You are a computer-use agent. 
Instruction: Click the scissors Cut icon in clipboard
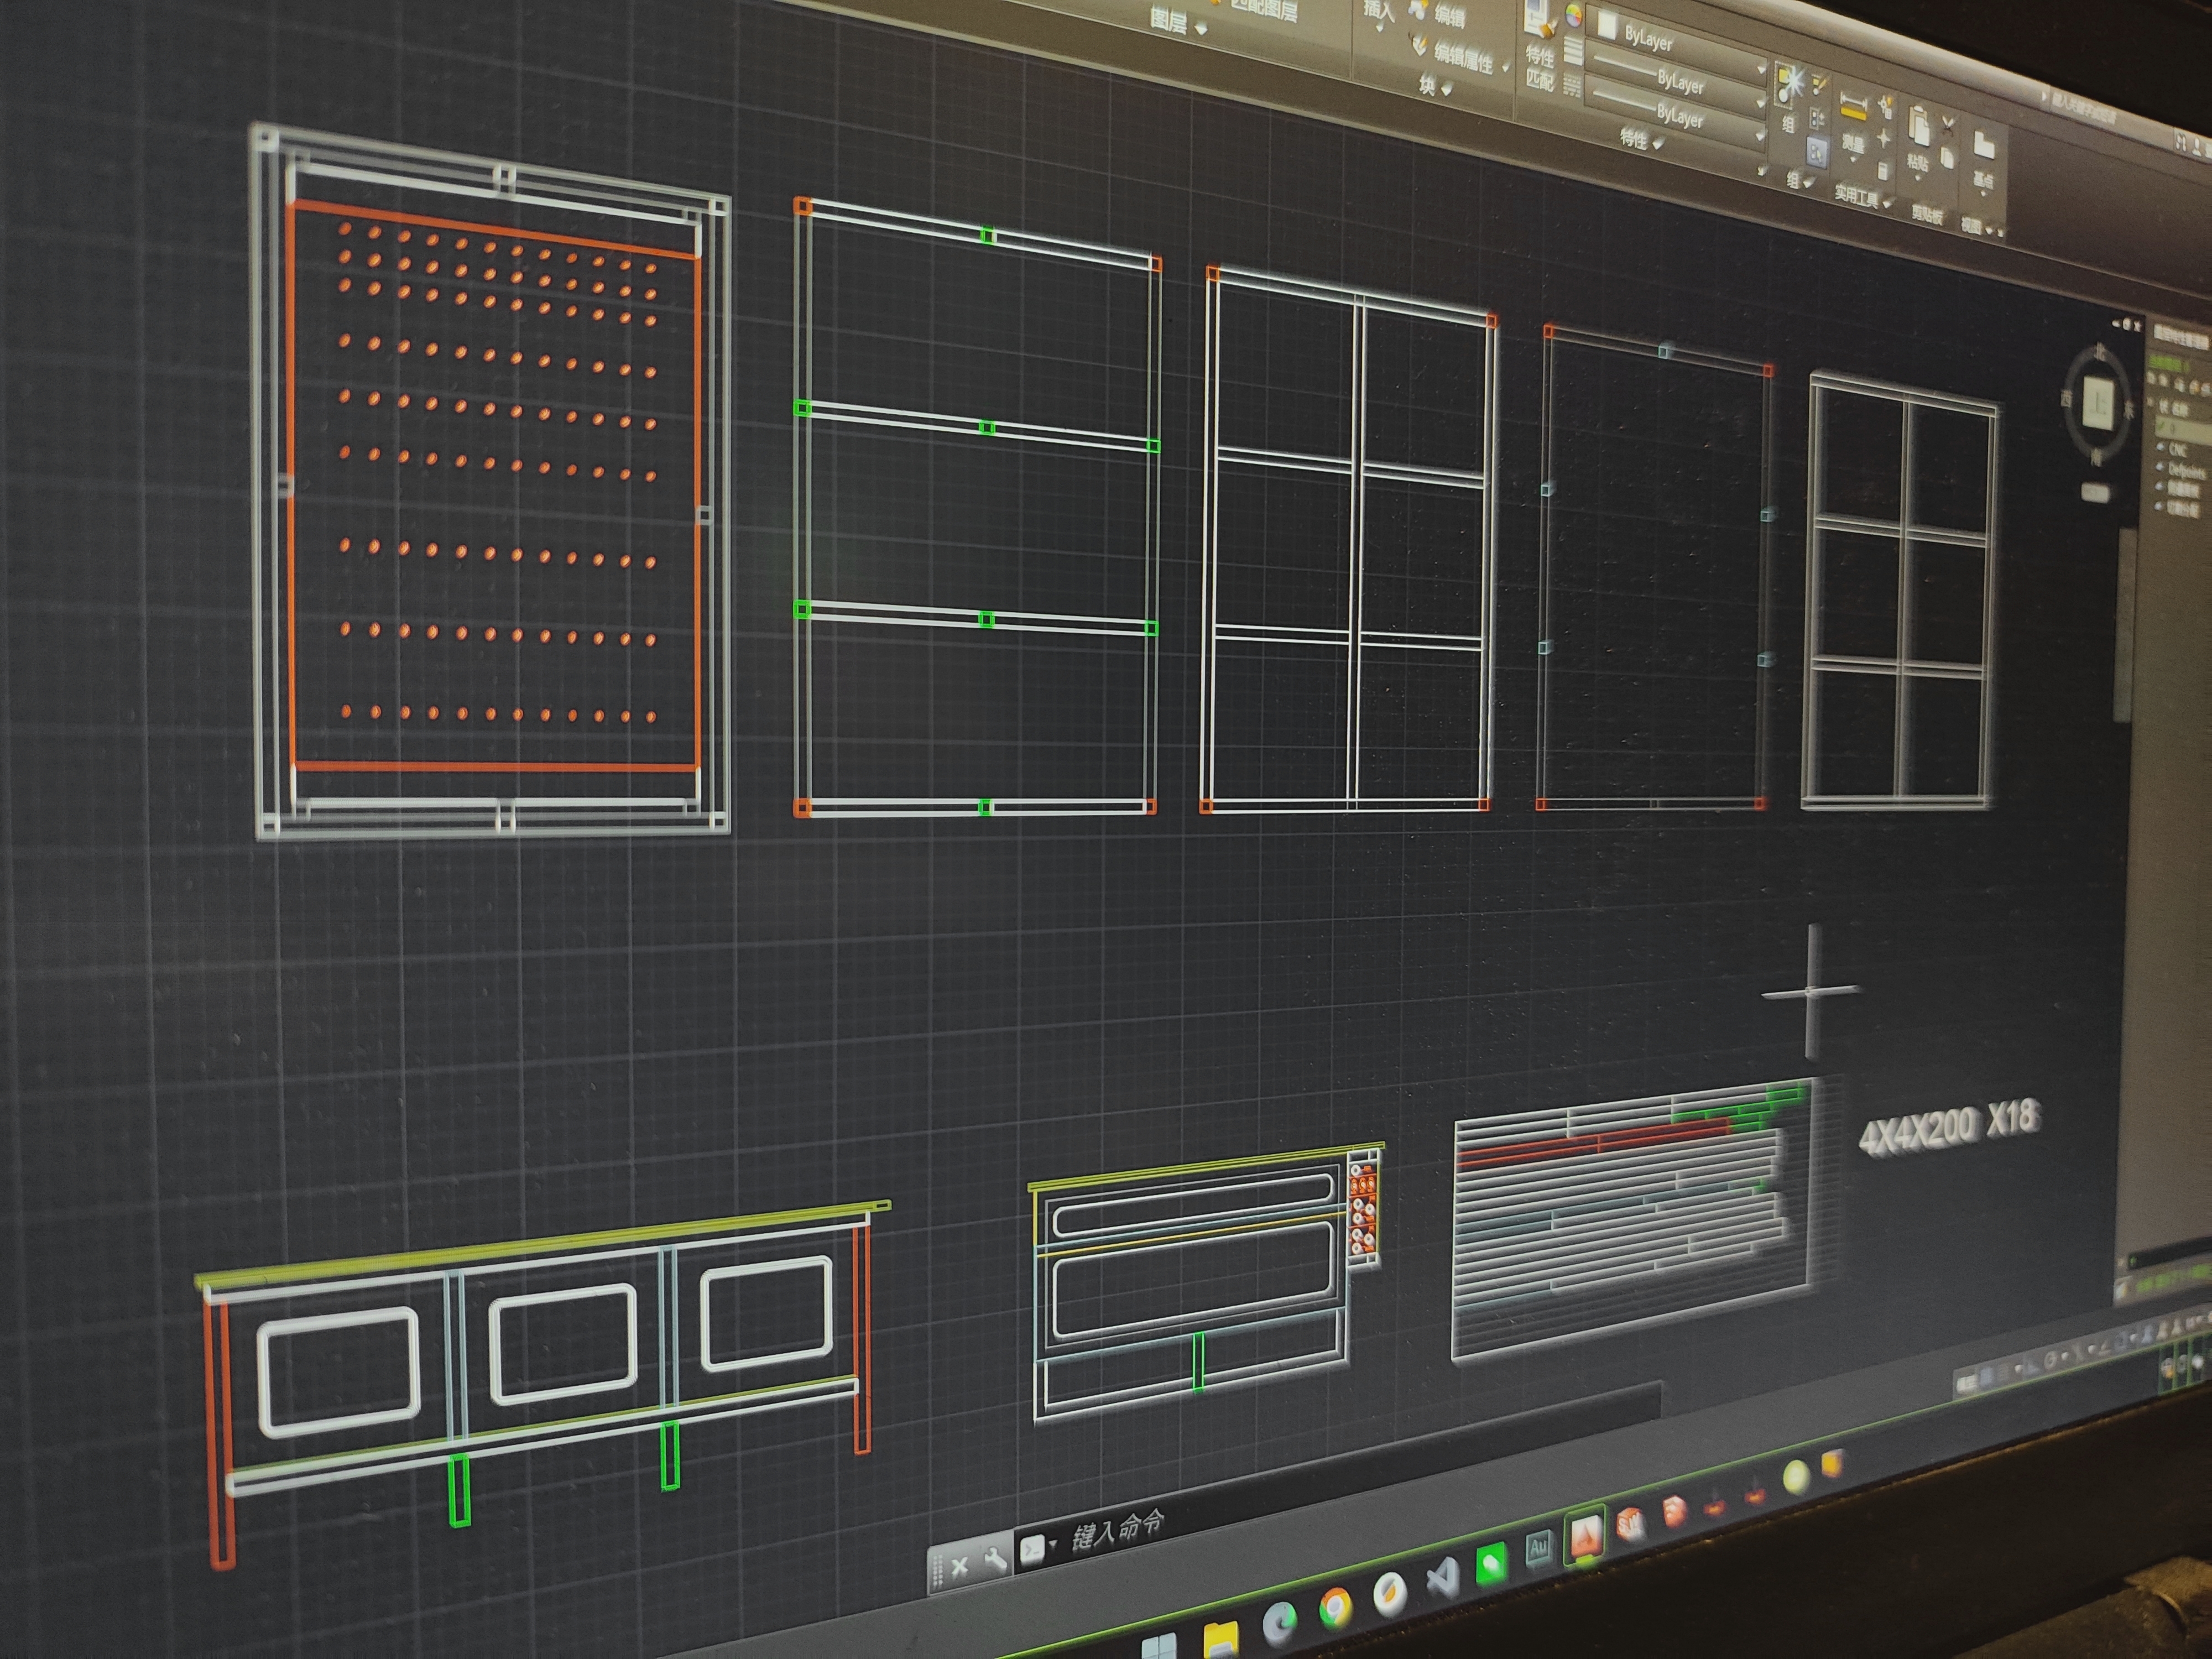(1948, 126)
